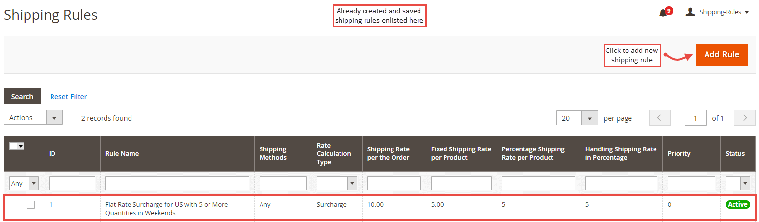759x222 pixels.
Task: Open the notifications bell icon
Action: click(x=663, y=12)
